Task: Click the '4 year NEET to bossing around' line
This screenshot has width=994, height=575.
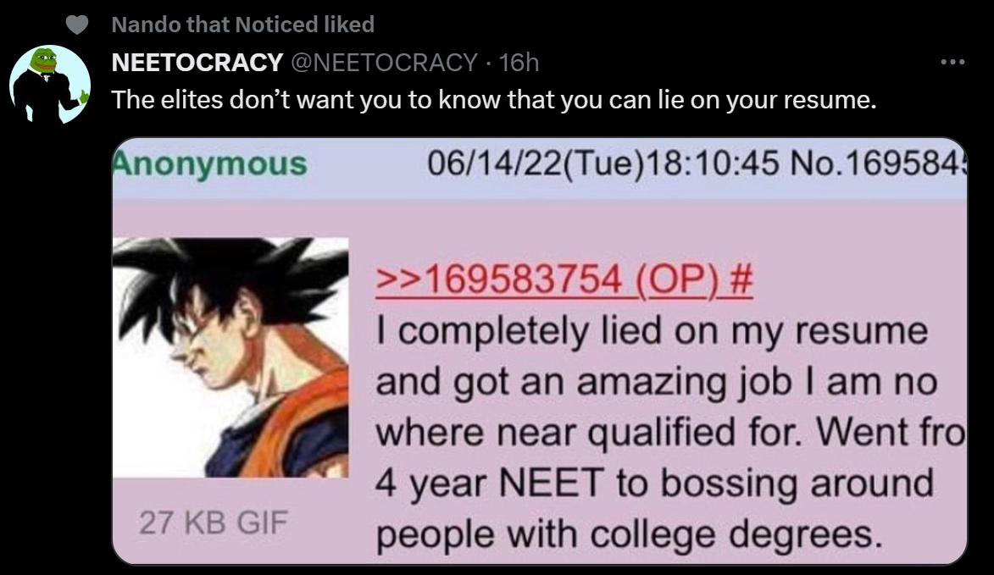Action: point(654,484)
